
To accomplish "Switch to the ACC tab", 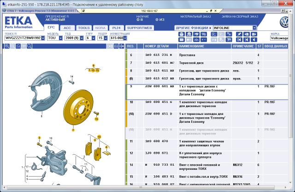I will pos(67,28).
